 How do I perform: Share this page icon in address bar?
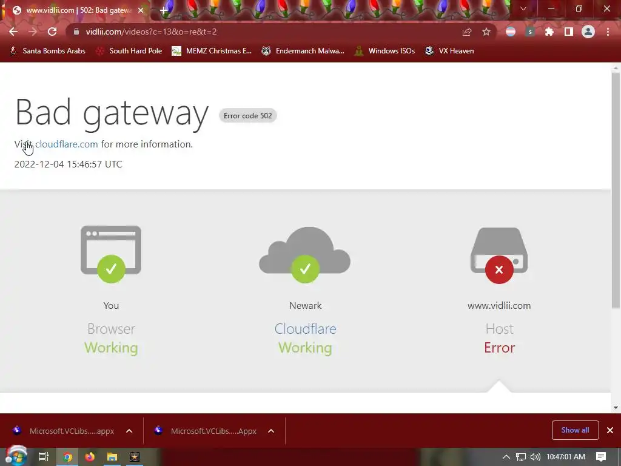(467, 32)
